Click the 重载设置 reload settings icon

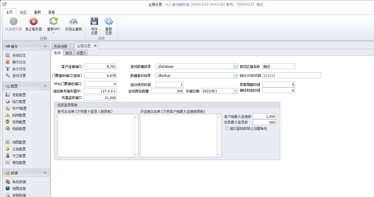click(108, 21)
